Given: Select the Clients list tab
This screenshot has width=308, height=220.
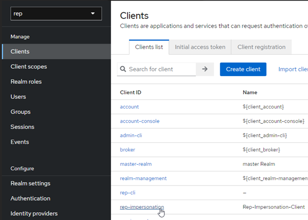Looking at the screenshot, I should pyautogui.click(x=149, y=47).
